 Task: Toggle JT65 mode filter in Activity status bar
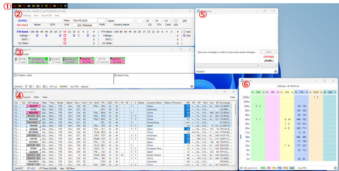263,168
